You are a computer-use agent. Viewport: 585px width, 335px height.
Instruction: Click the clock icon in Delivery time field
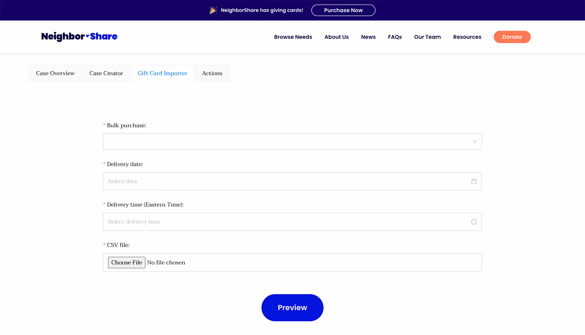tap(474, 222)
